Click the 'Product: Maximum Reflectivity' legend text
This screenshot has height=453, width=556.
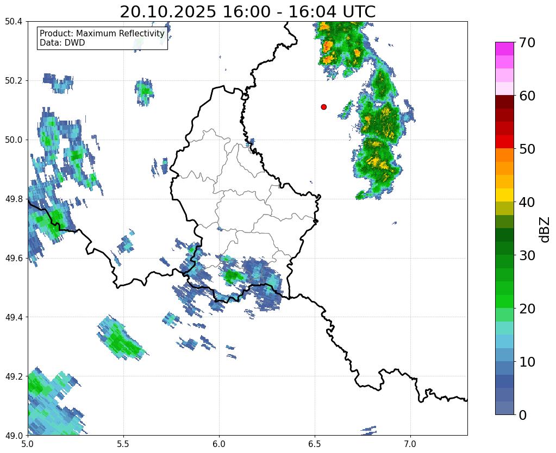pos(102,33)
